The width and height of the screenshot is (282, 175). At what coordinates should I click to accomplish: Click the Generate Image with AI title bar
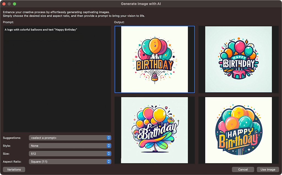[141, 4]
